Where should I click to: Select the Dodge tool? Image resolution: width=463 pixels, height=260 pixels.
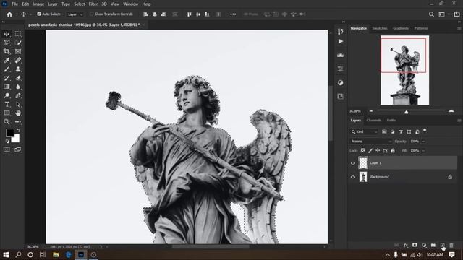[x=7, y=95]
